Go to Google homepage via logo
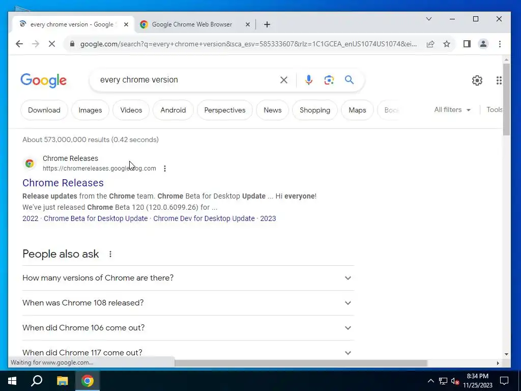 pyautogui.click(x=44, y=80)
